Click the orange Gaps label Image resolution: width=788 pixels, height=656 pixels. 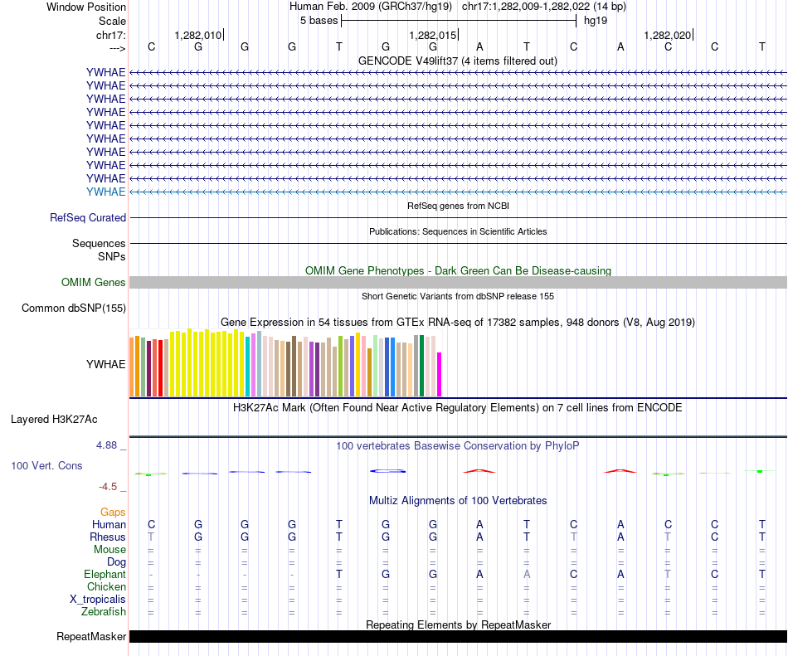(113, 513)
